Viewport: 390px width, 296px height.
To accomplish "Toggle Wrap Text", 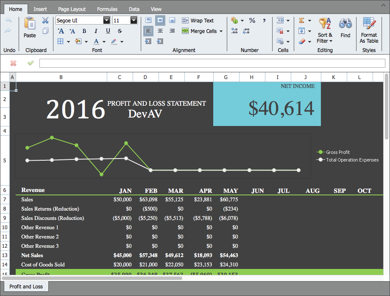I will [x=198, y=21].
